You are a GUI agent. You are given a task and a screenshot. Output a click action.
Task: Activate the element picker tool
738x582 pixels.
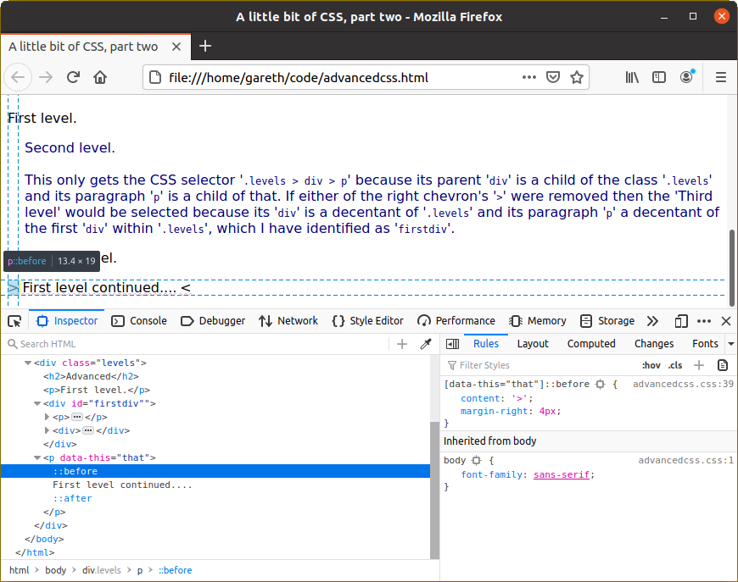click(x=14, y=321)
